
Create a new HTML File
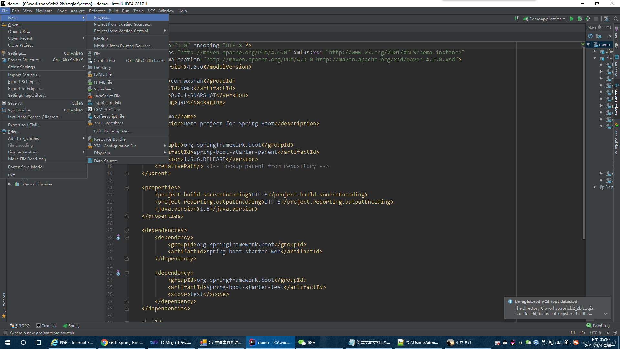pyautogui.click(x=128, y=82)
